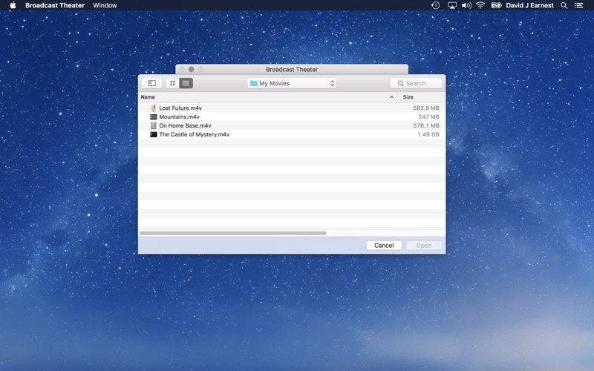Image resolution: width=594 pixels, height=371 pixels.
Task: Click the volume icon in menu bar
Action: [x=466, y=5]
